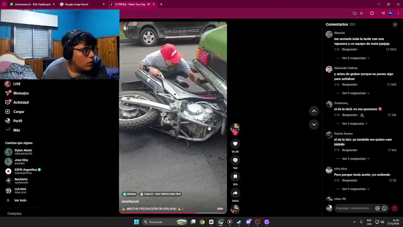Like the video with the heart icon

click(x=235, y=144)
